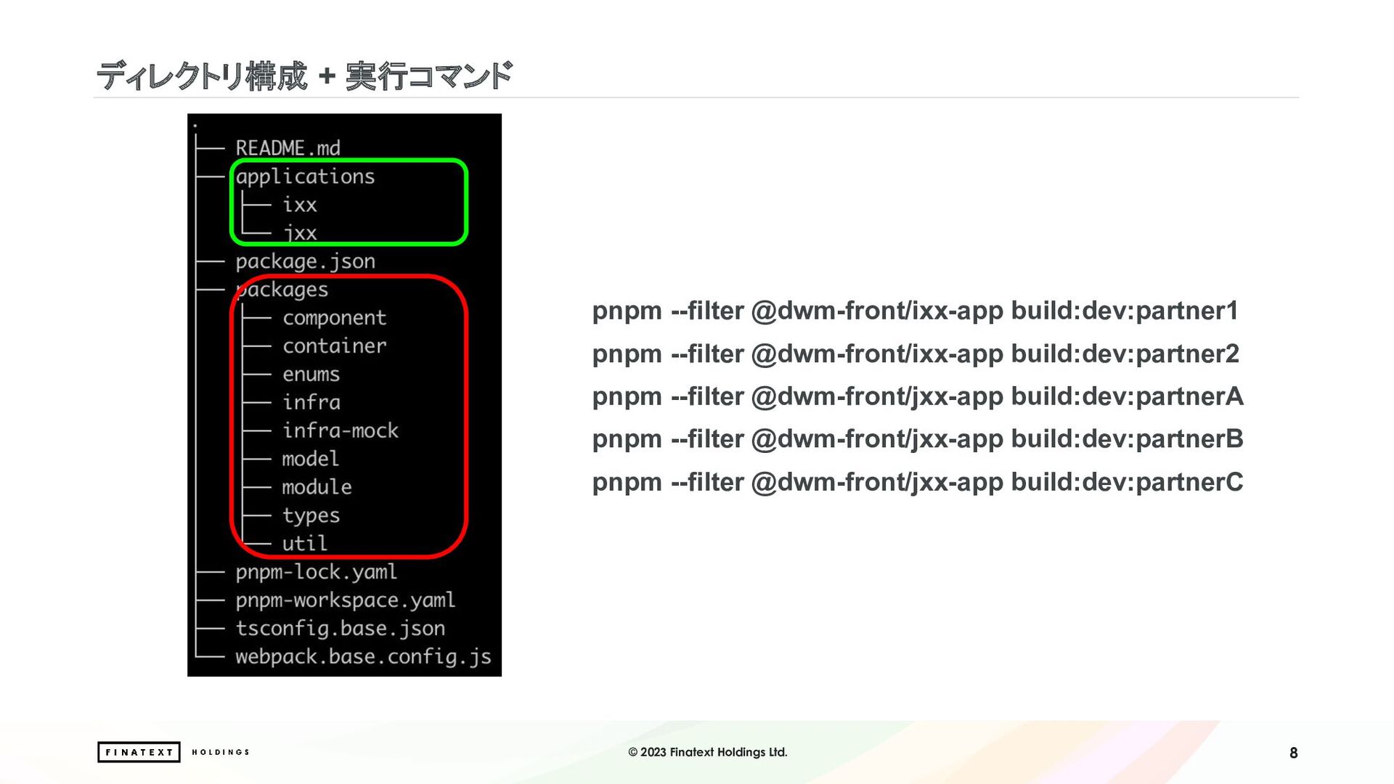Select the infra-mock package
This screenshot has height=784, width=1394.
[x=341, y=430]
